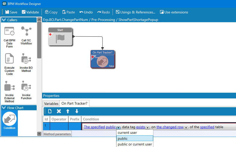Click the move up arrow icon
Image resolution: width=236 pixels, height=147 pixels.
68,111
